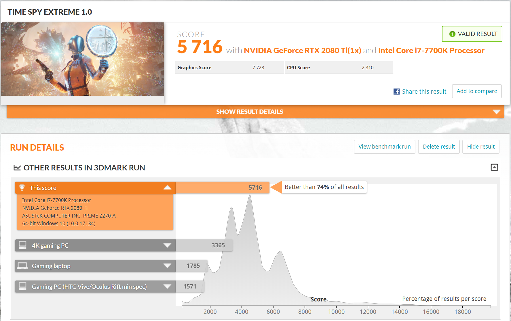Click the laptop icon for Gaming laptop
Image resolution: width=511 pixels, height=321 pixels.
[22, 266]
